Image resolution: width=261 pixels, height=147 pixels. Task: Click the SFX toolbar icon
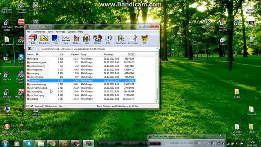point(144,40)
